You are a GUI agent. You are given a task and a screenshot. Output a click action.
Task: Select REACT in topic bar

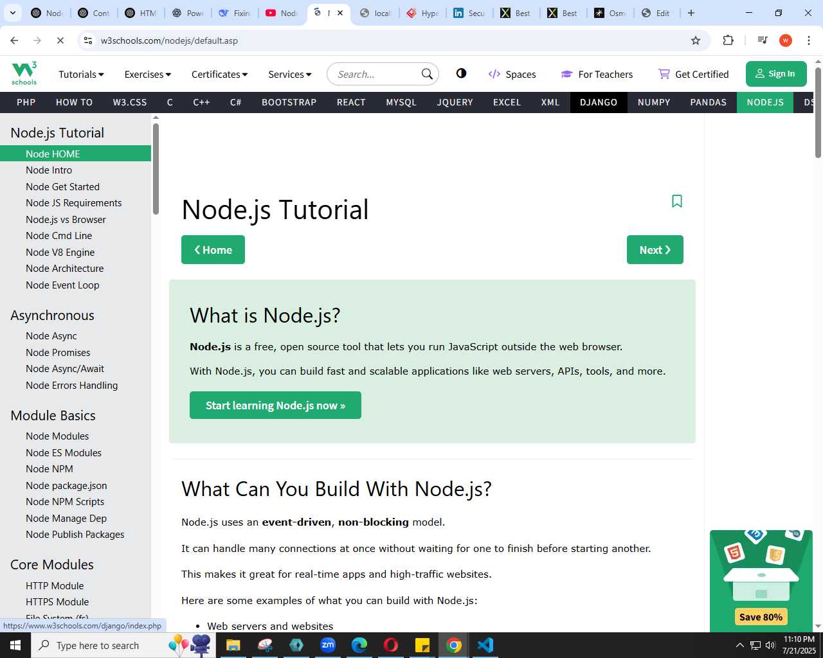pos(351,102)
